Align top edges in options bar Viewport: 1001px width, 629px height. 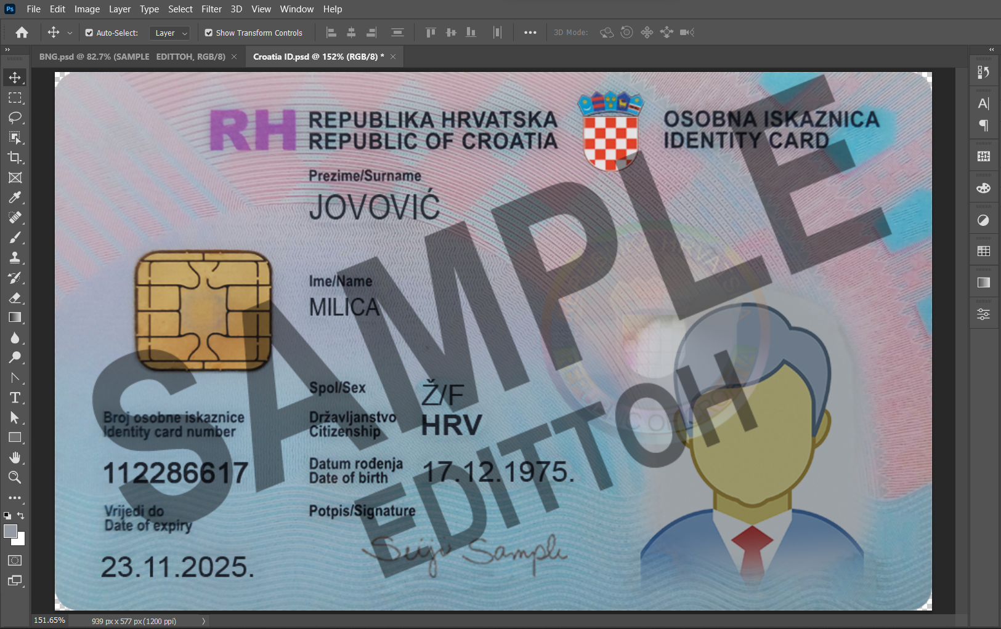pos(431,33)
